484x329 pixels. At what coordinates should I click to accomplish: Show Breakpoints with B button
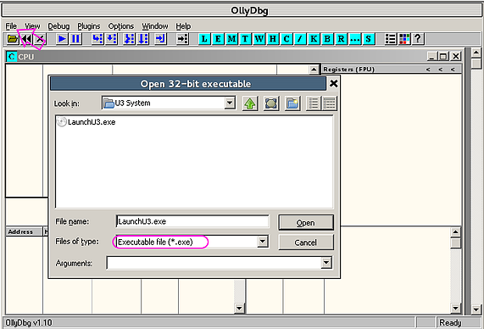point(327,39)
